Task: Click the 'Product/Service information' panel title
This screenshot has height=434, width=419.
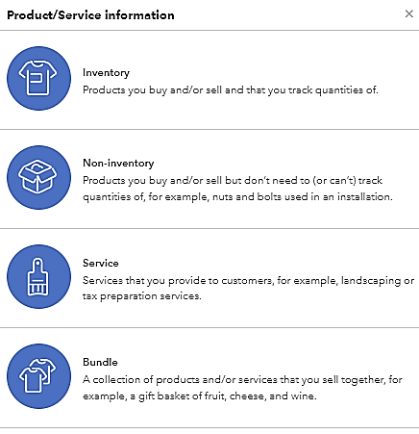Action: coord(90,15)
